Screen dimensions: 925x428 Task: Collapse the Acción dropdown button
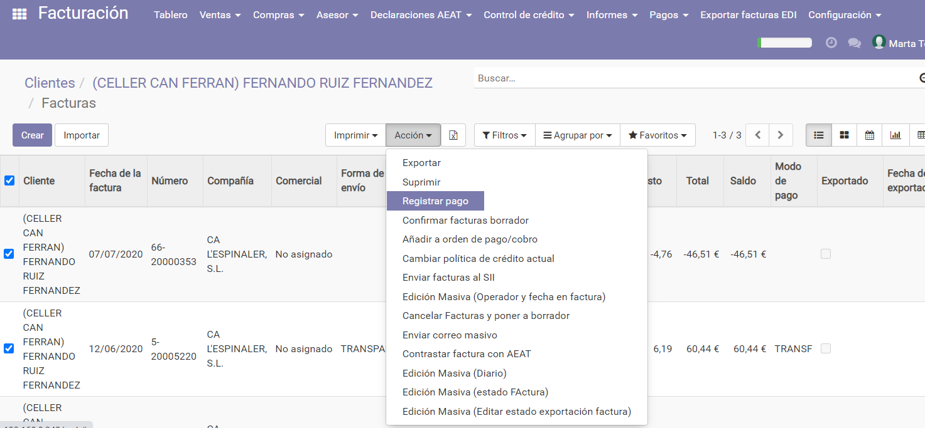pyautogui.click(x=413, y=135)
